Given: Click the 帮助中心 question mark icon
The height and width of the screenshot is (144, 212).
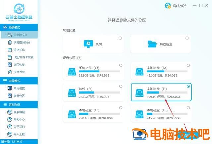Looking at the screenshot, I should (10, 120).
